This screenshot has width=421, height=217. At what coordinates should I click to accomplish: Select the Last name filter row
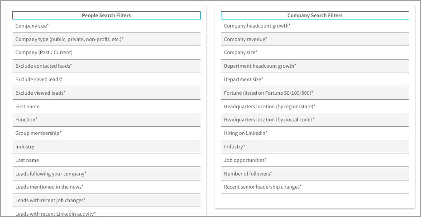27,160
